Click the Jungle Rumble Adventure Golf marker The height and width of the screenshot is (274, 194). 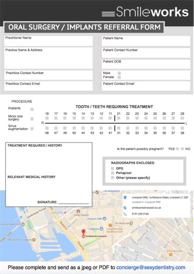[110, 225]
